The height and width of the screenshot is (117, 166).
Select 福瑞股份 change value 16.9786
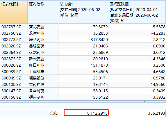(137, 78)
